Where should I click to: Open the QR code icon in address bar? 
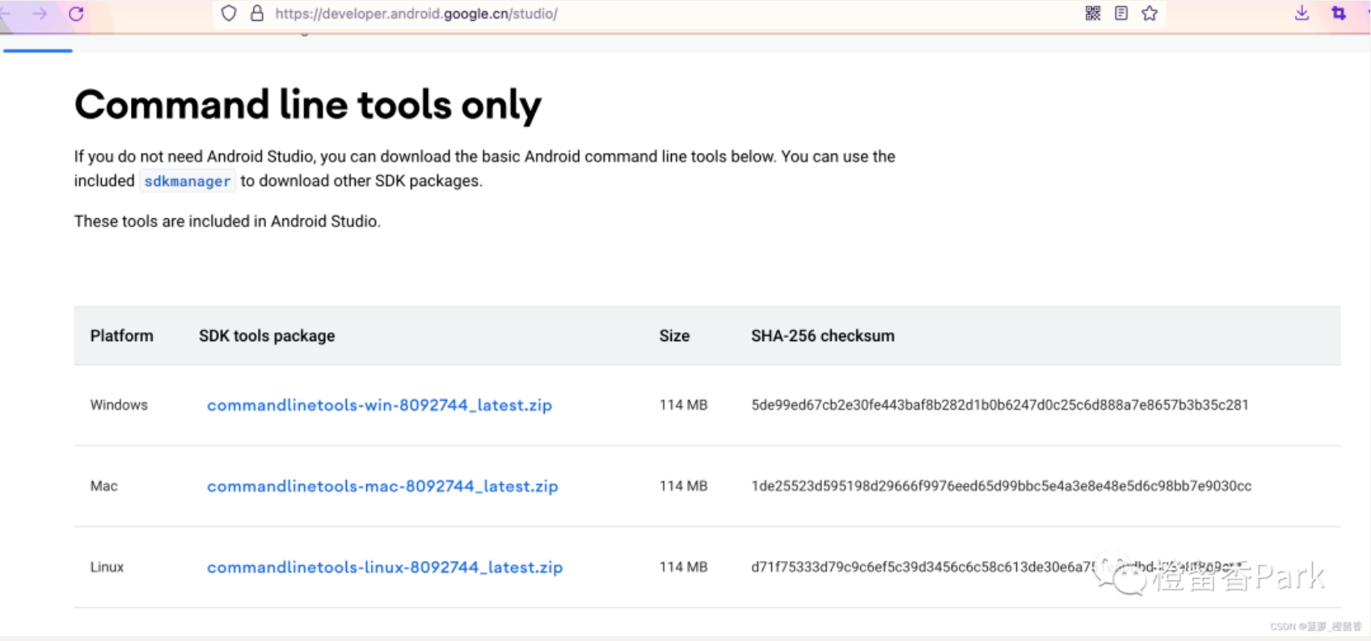(x=1093, y=13)
